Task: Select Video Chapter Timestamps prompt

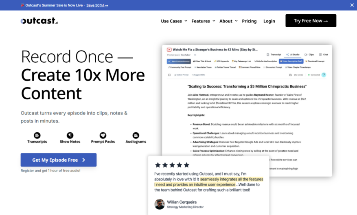Action: pyautogui.click(x=298, y=68)
